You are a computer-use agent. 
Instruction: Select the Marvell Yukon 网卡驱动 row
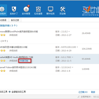click(50, 69)
